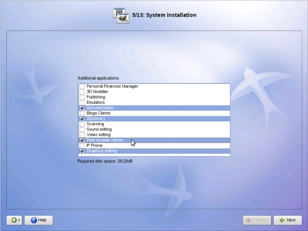
Task: Tick the Video editing checkbox
Action: [x=82, y=135]
